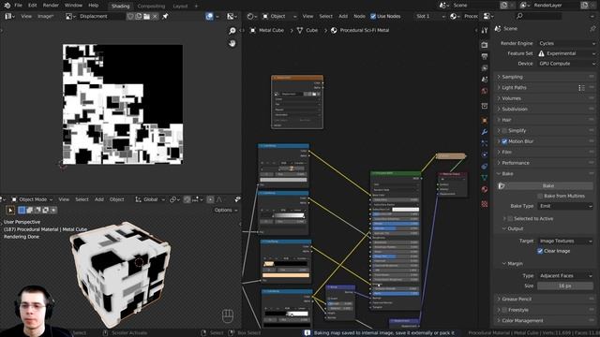Open the Global orientation dropdown
Viewport: 600px width, 337px height.
coord(150,199)
